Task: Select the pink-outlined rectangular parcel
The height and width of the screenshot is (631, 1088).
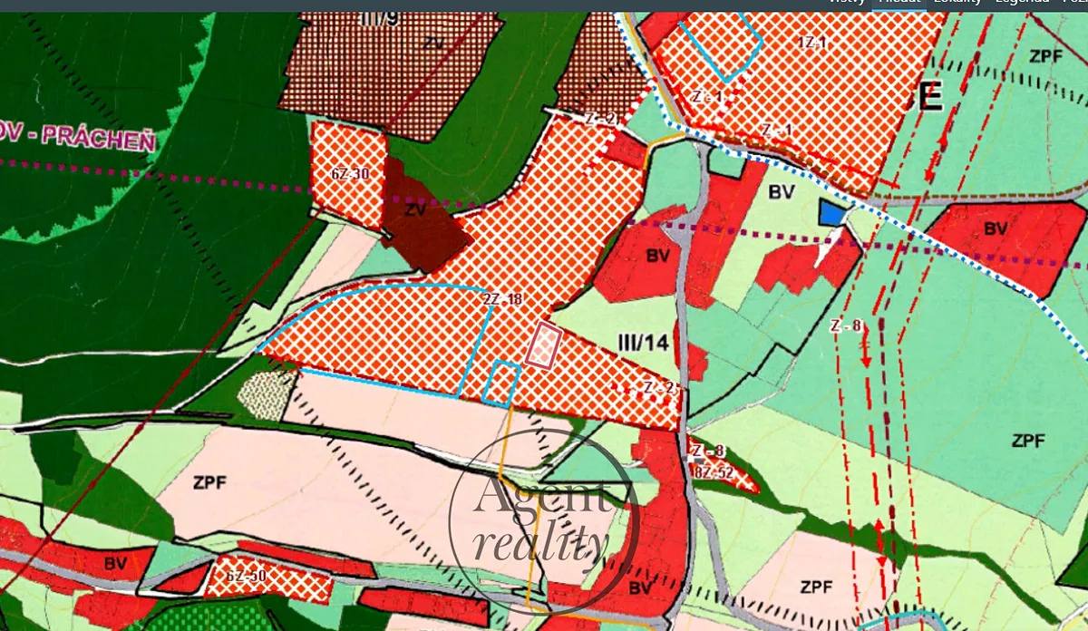Action: coord(544,345)
